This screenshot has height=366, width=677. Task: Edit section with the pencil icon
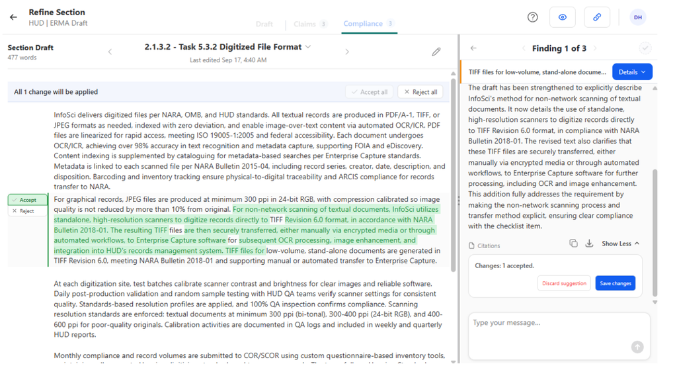tap(436, 52)
